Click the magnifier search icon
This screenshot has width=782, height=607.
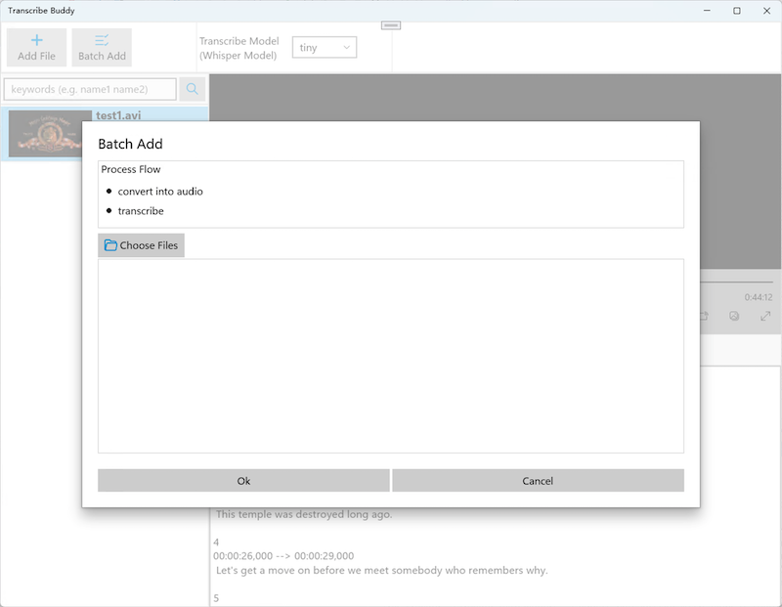(193, 89)
